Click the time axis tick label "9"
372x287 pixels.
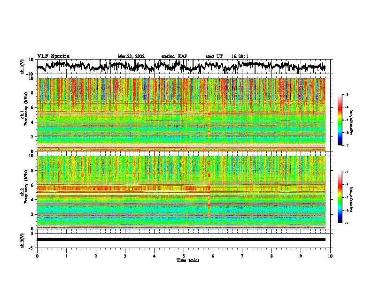click(x=301, y=256)
